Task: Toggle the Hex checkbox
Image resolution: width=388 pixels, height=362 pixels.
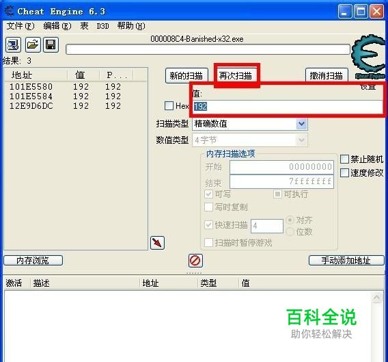Action: click(x=169, y=105)
